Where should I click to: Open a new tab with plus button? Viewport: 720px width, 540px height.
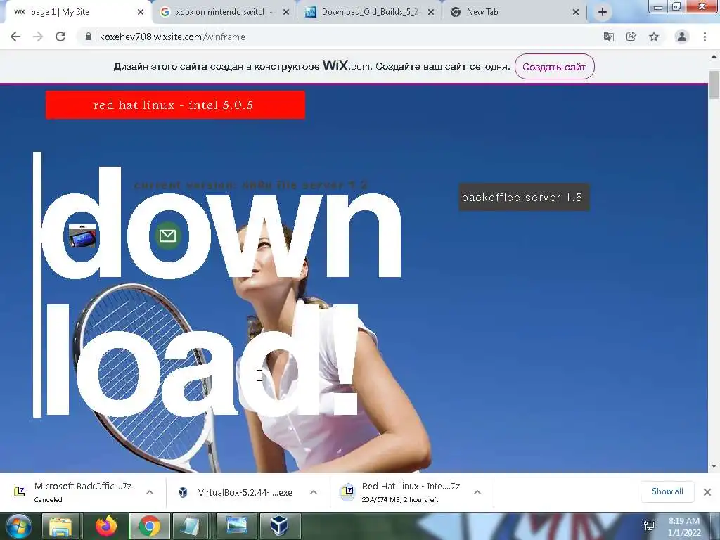(x=603, y=13)
